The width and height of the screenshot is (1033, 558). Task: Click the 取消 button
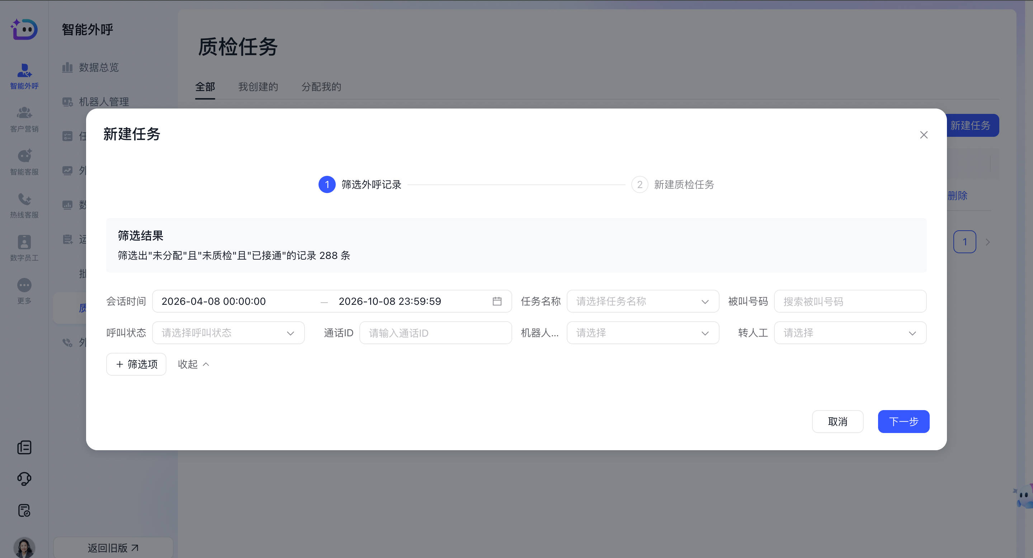pyautogui.click(x=838, y=421)
